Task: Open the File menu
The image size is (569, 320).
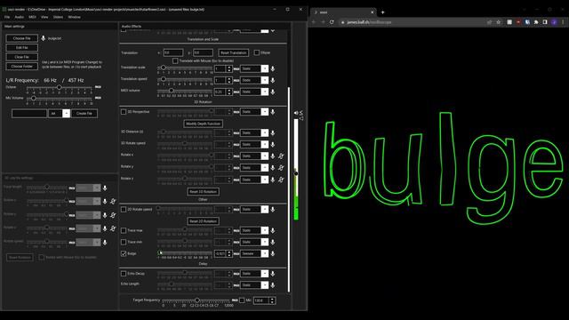Action: [7, 17]
